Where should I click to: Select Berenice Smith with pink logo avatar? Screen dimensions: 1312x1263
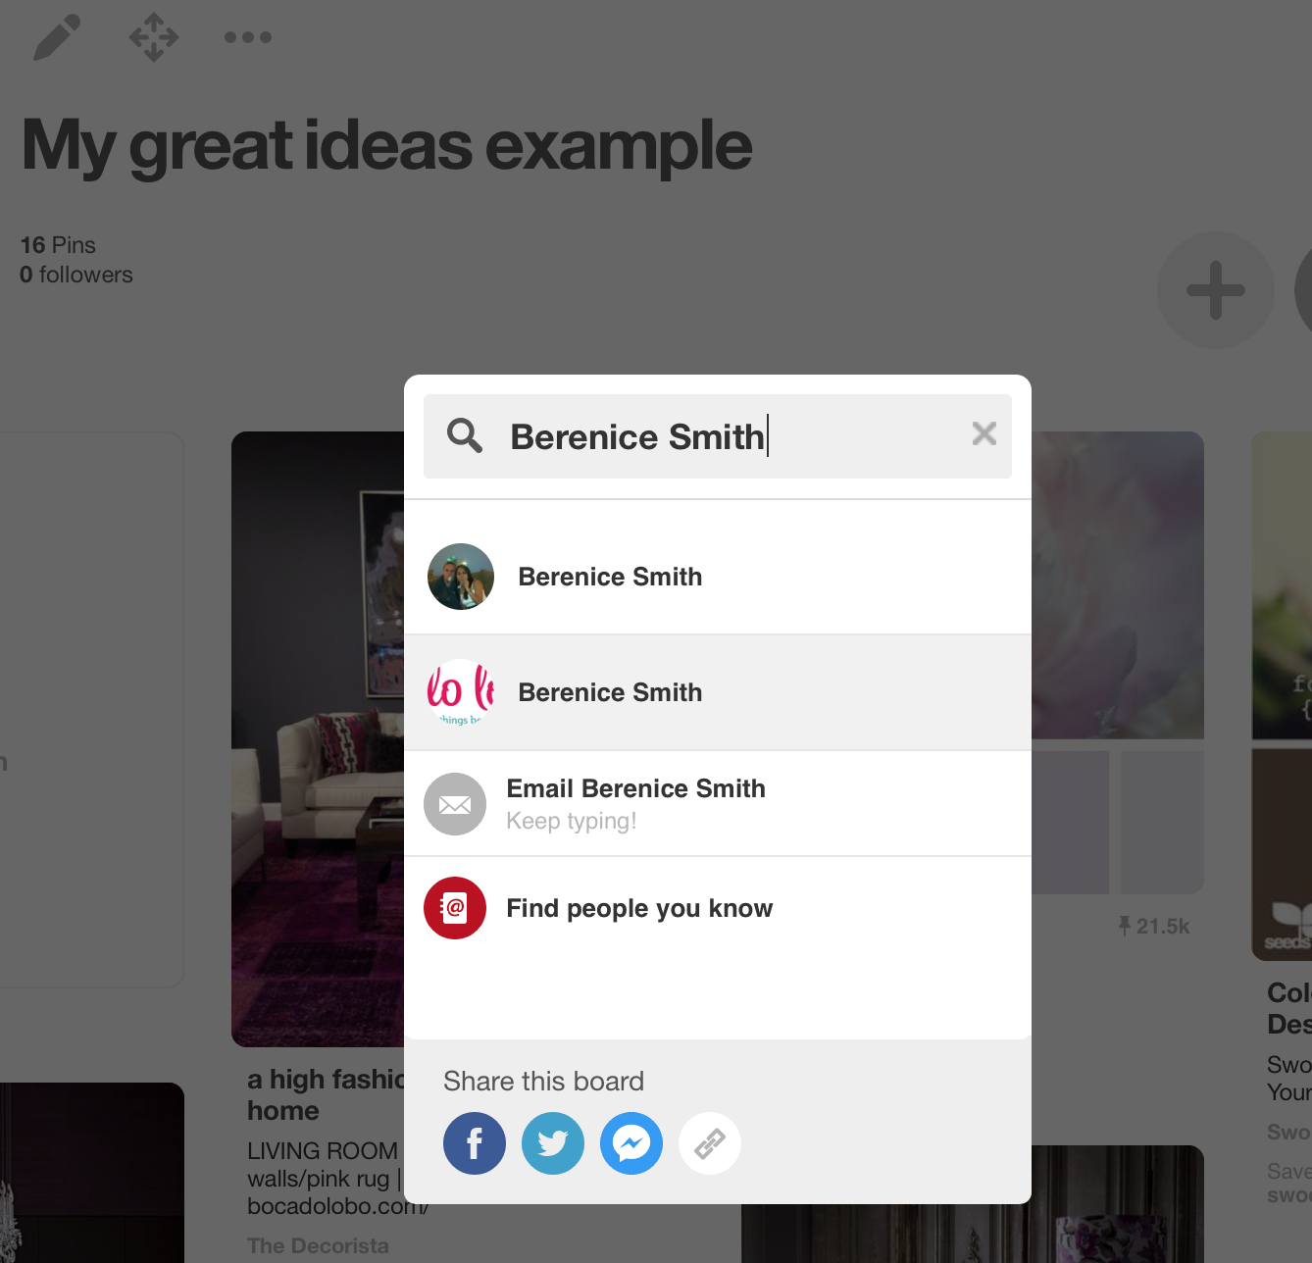718,692
